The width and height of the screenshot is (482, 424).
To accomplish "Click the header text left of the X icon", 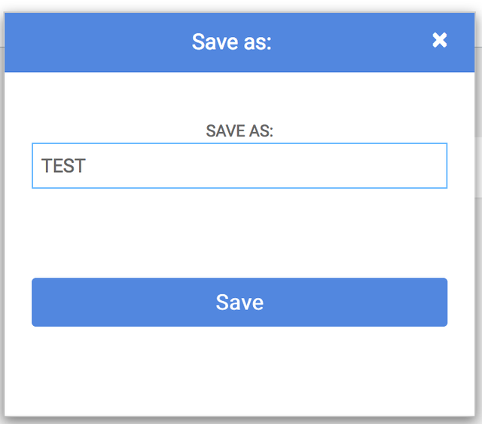I will (231, 41).
